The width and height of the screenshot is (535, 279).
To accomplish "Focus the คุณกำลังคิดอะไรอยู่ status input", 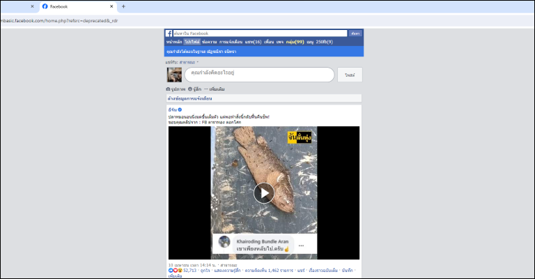I will click(259, 75).
